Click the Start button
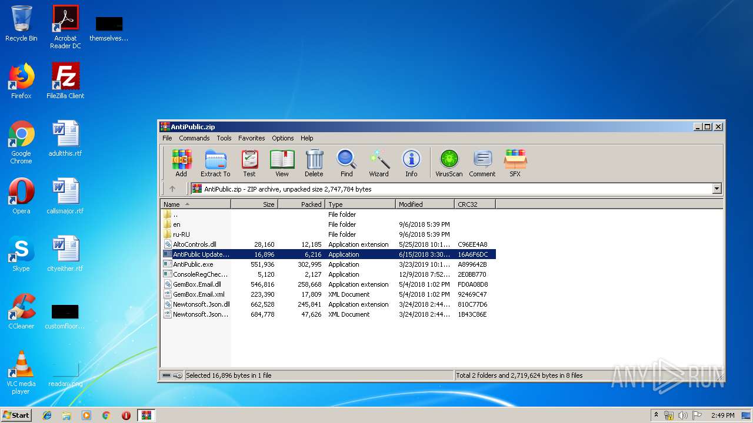 point(16,415)
